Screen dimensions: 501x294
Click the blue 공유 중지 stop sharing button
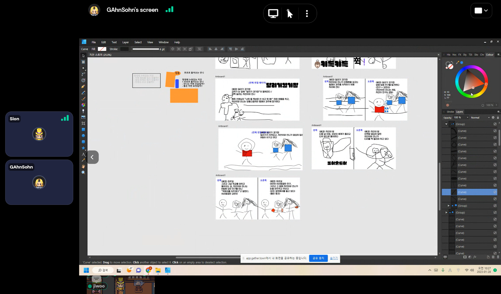coord(318,258)
